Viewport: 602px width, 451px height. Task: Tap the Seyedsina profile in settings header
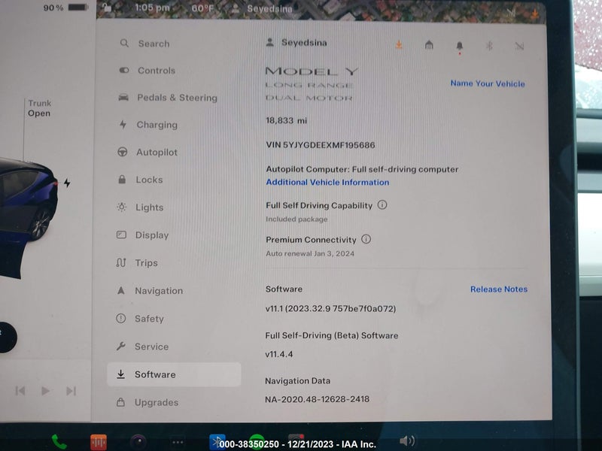point(296,43)
